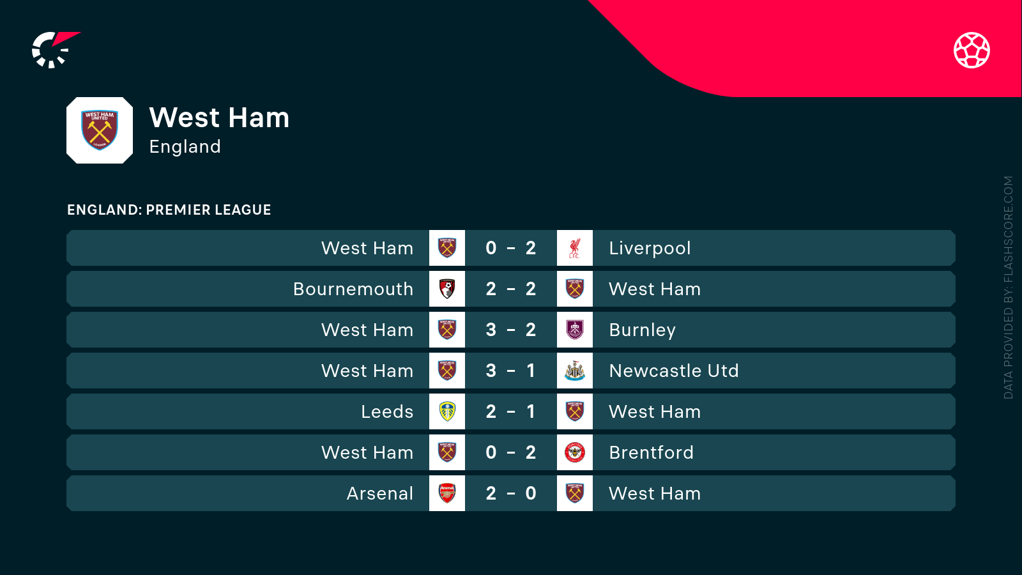Image resolution: width=1022 pixels, height=575 pixels.
Task: Select the Brentford team name
Action: point(651,452)
